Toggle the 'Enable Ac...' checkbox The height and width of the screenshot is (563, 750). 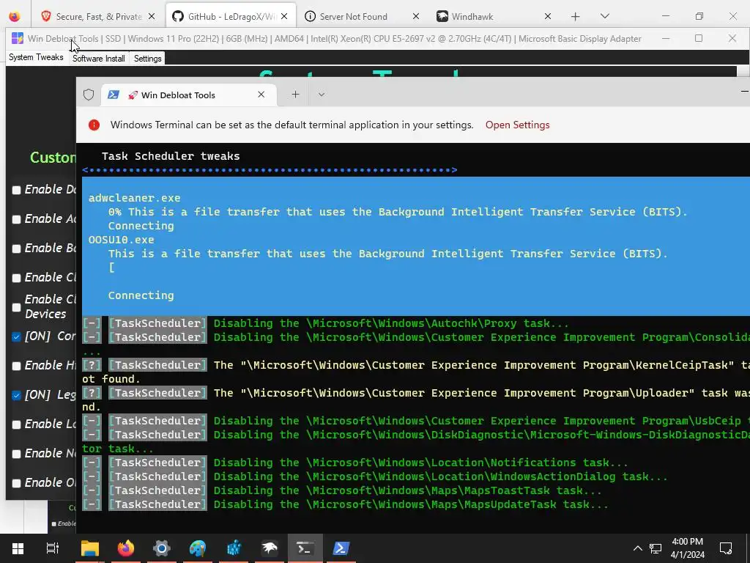pyautogui.click(x=16, y=219)
